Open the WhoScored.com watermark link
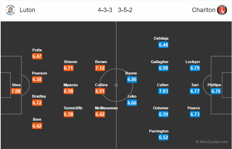The width and height of the screenshot is (232, 149). pos(211,142)
